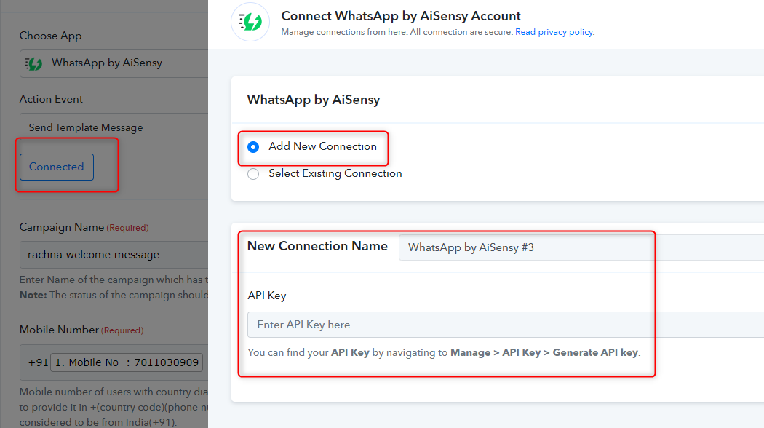Viewport: 764px width, 428px height.
Task: Focus the Enter API Key here field
Action: point(505,325)
